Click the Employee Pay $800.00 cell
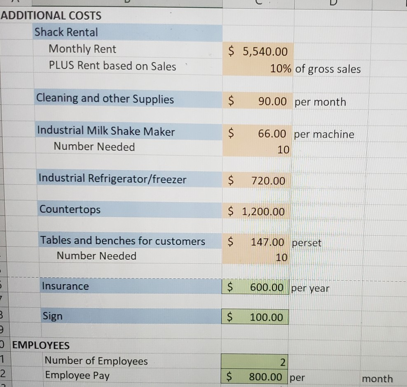Viewport: 407px width, 387px height. pyautogui.click(x=255, y=376)
